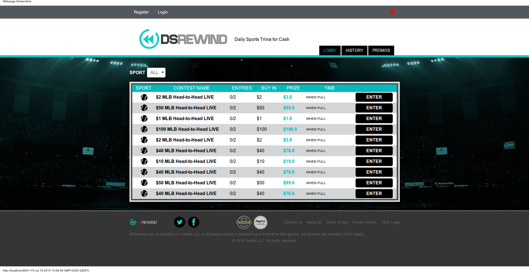Open the 100% Legal link
Image resolution: width=529 pixels, height=272 pixels.
pos(390,222)
